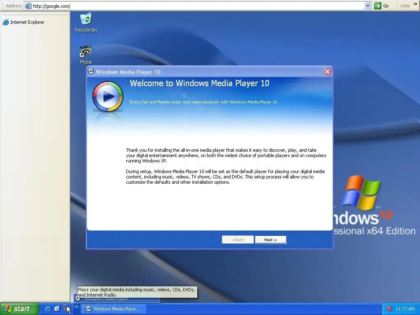Click the "Thank you for installing" paragraph
Image resolution: width=420 pixels, height=315 pixels.
226,155
